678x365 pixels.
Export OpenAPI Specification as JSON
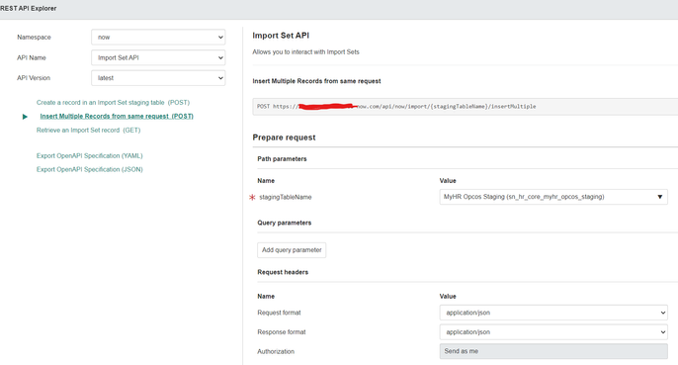(90, 169)
